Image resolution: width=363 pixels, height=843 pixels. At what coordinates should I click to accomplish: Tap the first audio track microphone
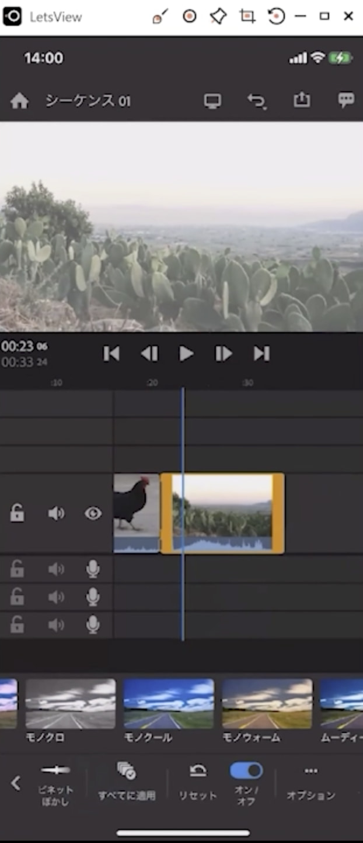(x=93, y=569)
